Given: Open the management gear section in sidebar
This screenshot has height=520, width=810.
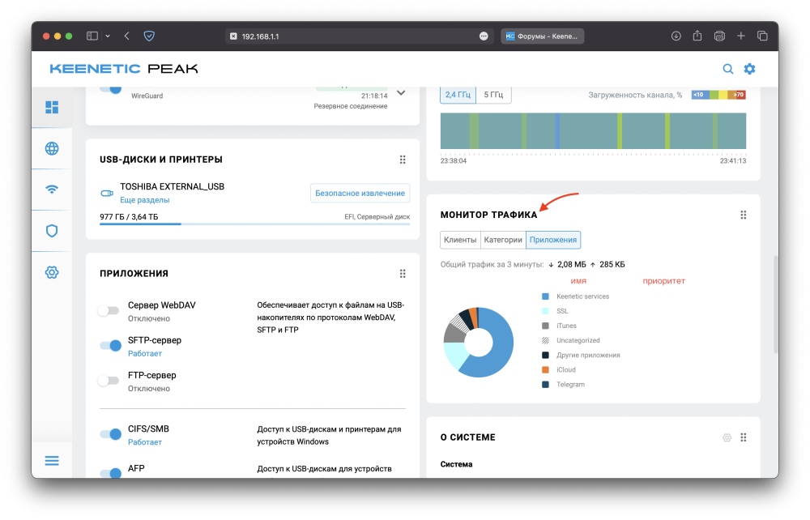Looking at the screenshot, I should click(x=52, y=272).
